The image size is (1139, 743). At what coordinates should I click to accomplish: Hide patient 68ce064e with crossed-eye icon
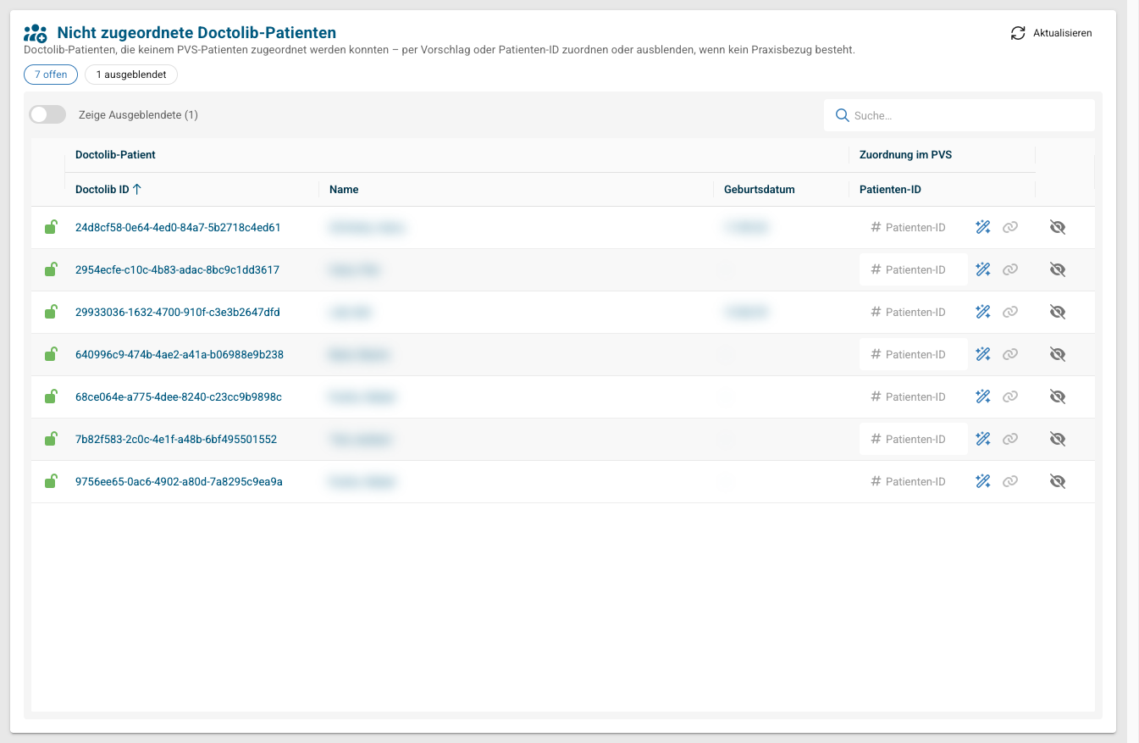point(1057,396)
